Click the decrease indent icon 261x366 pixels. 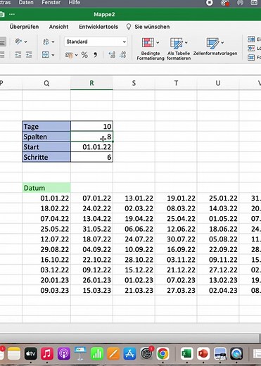click(18, 55)
